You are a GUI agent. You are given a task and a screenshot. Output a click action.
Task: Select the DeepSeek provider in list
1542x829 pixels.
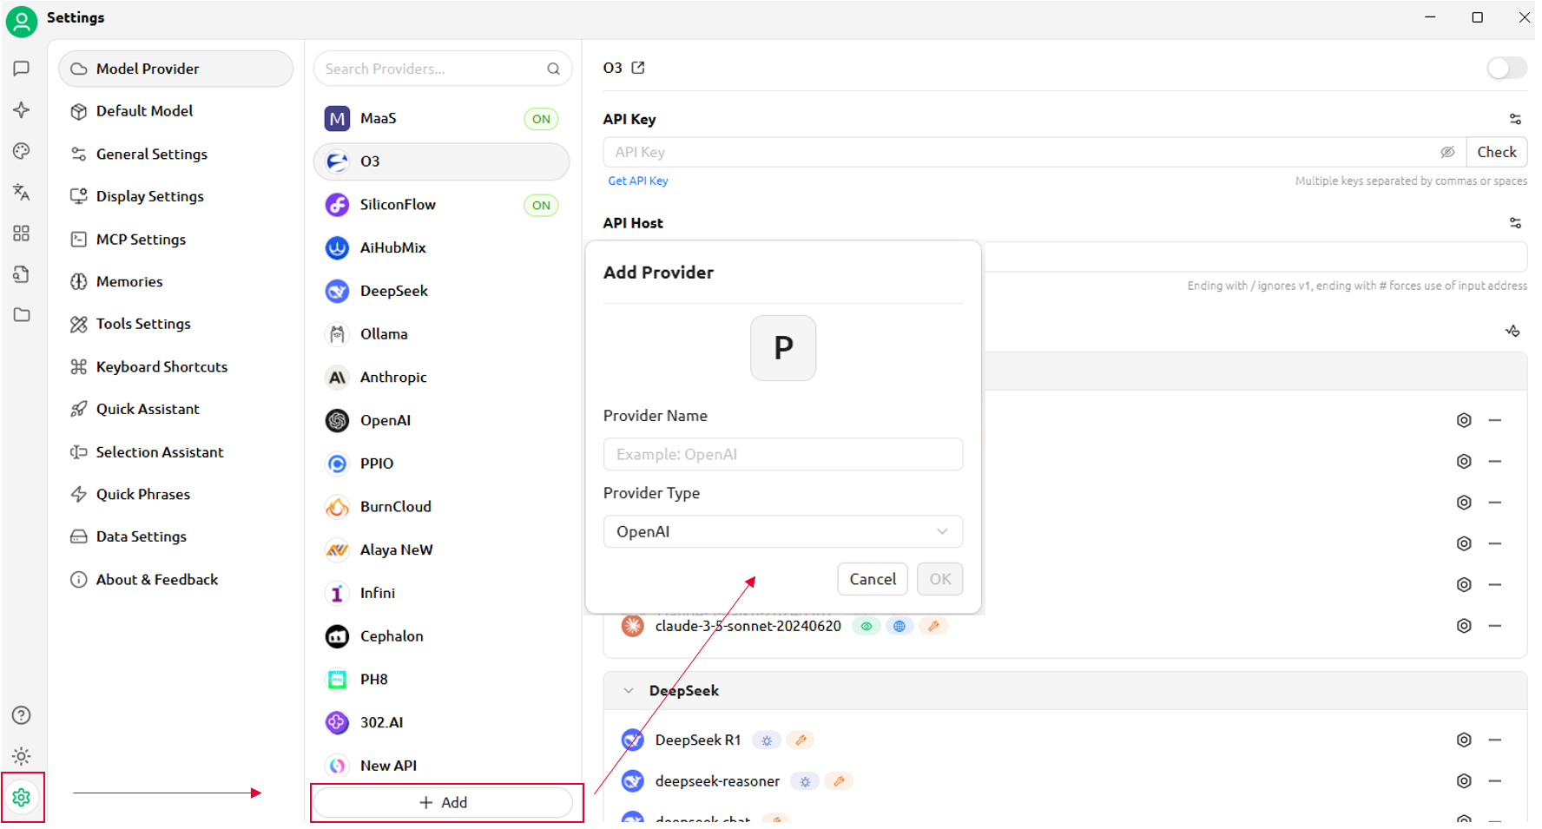442,291
